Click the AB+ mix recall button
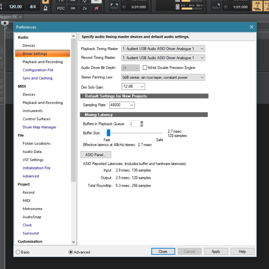This screenshot has width=269, height=269. pos(257,6)
